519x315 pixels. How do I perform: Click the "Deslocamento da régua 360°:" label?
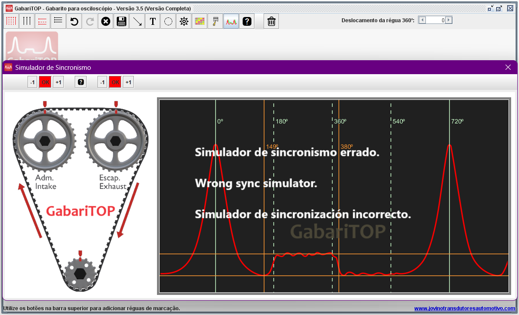pyautogui.click(x=378, y=21)
